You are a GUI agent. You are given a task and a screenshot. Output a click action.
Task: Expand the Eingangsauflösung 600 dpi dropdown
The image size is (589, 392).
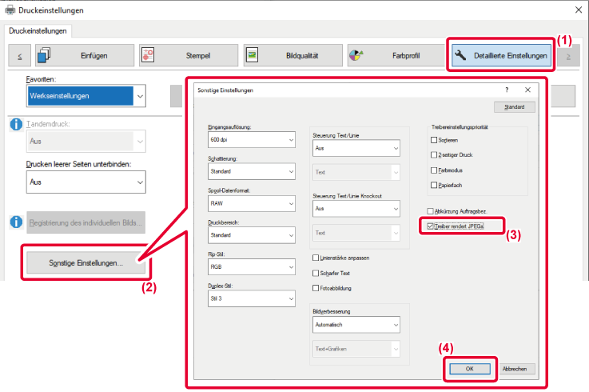click(x=252, y=139)
